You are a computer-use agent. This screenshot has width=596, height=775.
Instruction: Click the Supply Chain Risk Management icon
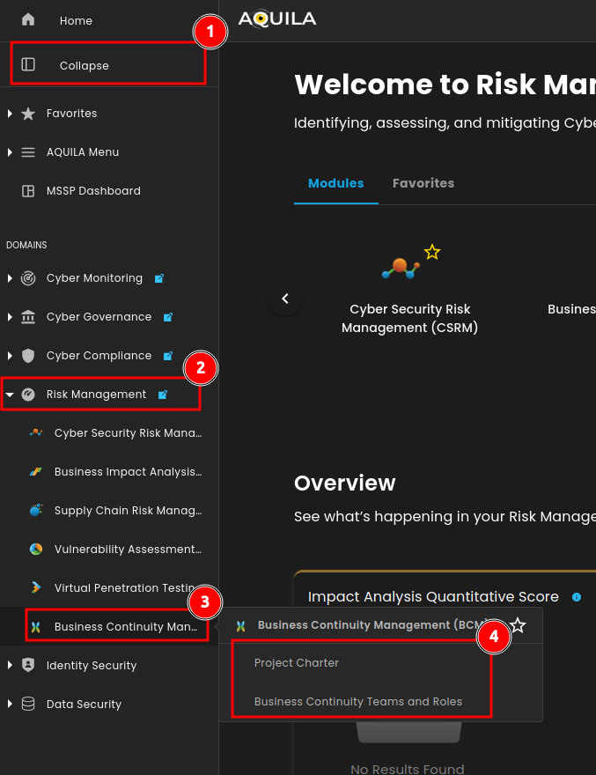(36, 511)
